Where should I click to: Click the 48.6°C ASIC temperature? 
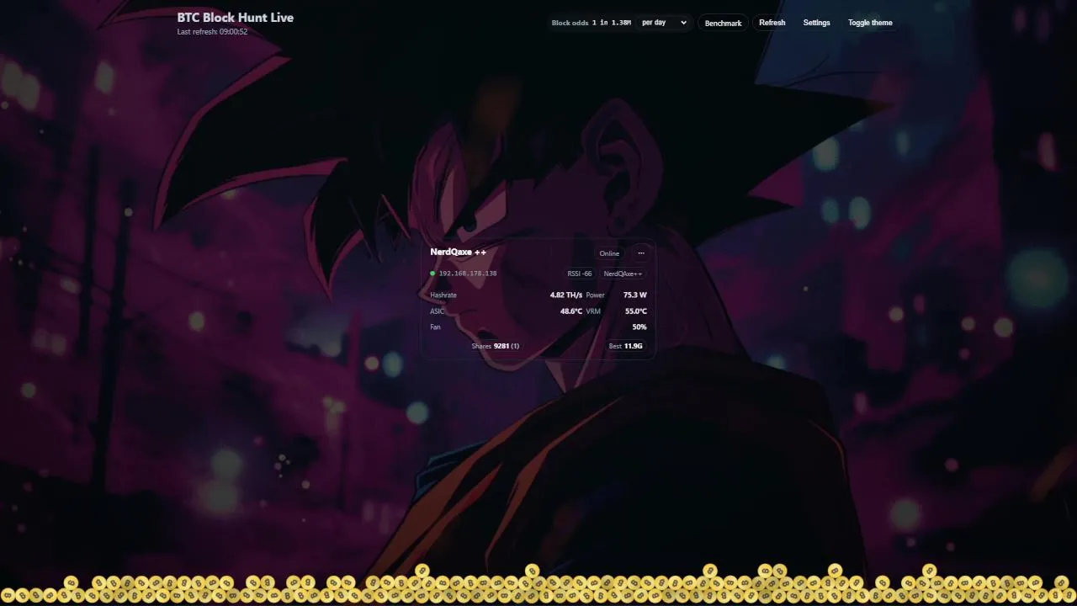point(571,311)
